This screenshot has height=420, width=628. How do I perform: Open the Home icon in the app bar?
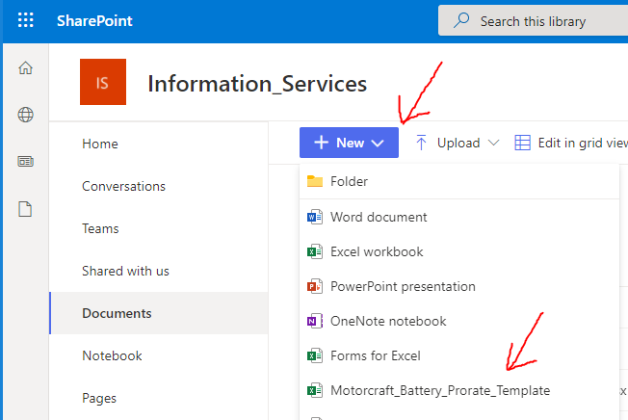pyautogui.click(x=26, y=67)
